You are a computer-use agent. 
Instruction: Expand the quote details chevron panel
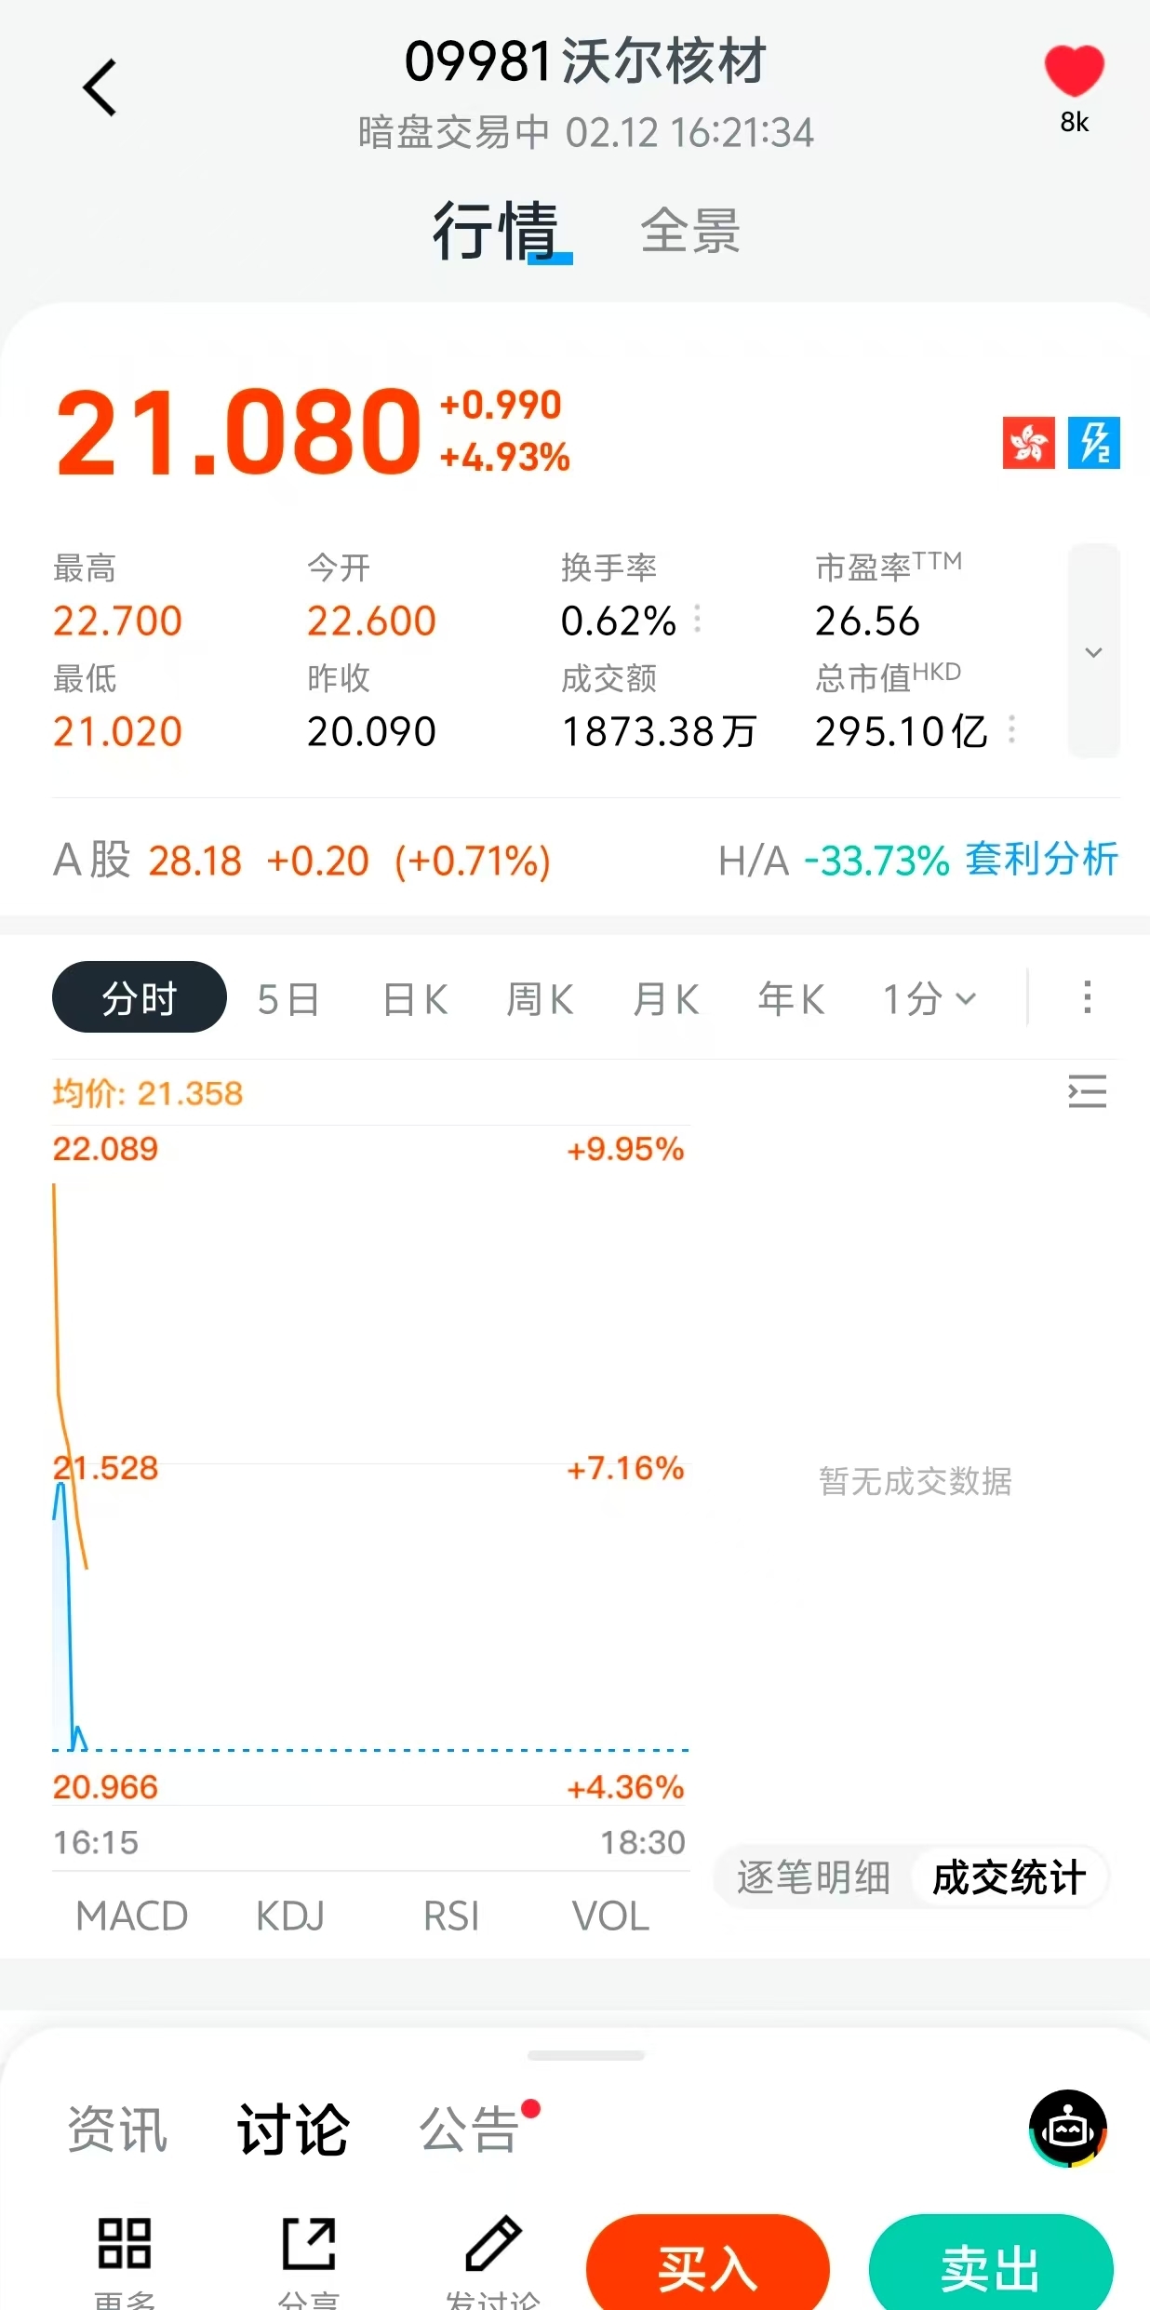pos(1093,651)
